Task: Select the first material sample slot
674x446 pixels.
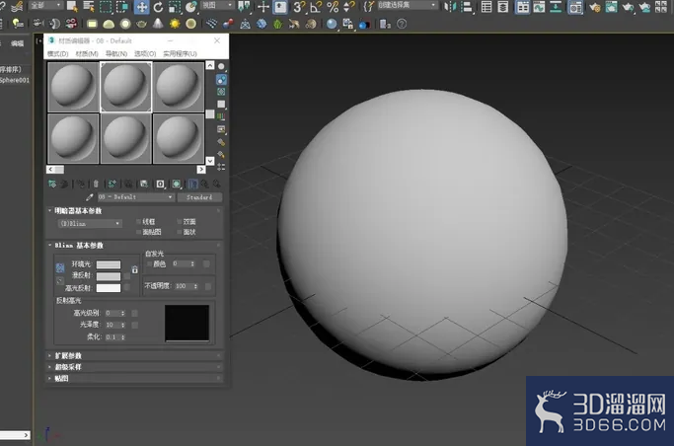Action: tap(73, 87)
